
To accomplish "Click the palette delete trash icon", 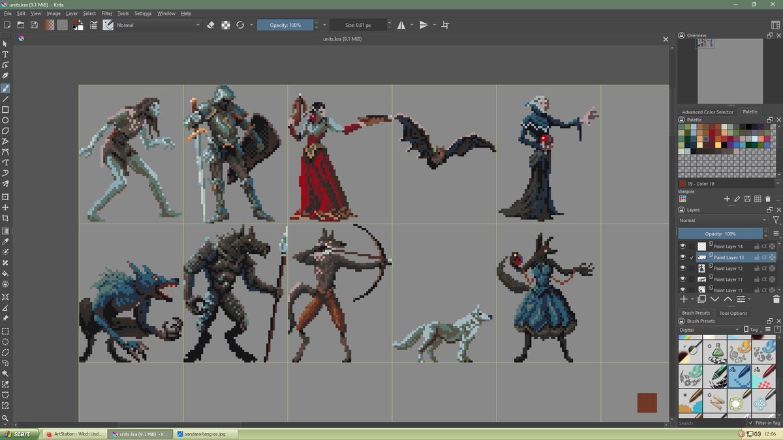I will [x=768, y=199].
